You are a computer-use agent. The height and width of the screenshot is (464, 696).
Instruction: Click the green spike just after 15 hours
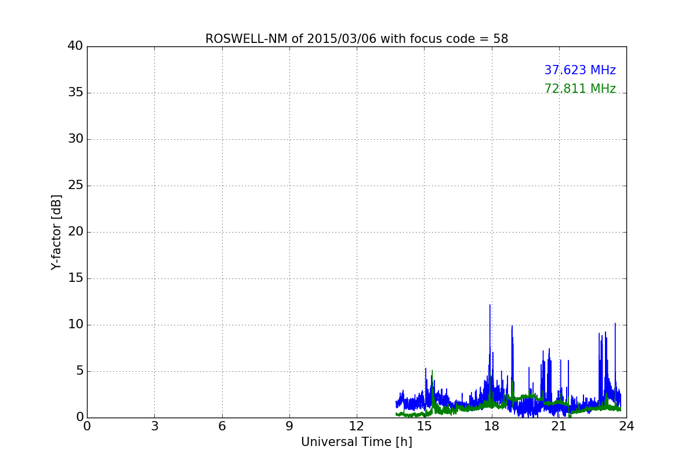tap(432, 372)
